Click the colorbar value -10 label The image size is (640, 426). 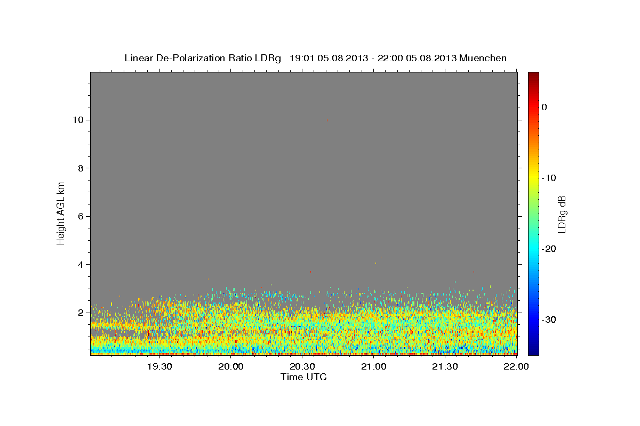[x=549, y=178]
